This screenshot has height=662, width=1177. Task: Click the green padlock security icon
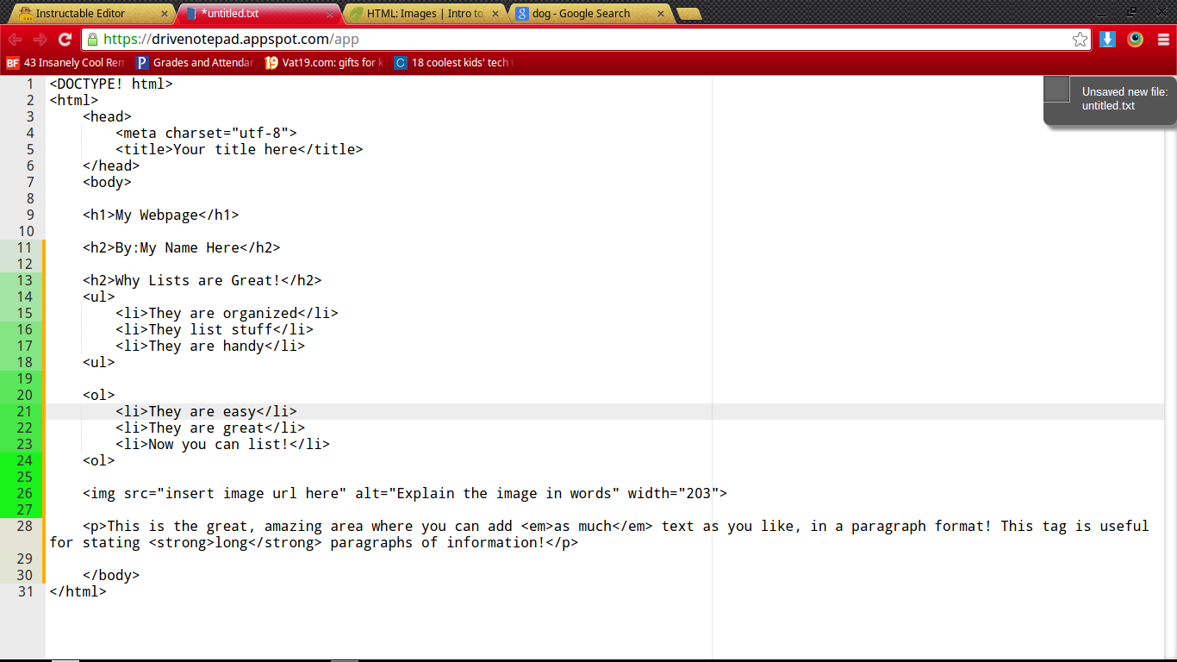tap(92, 40)
